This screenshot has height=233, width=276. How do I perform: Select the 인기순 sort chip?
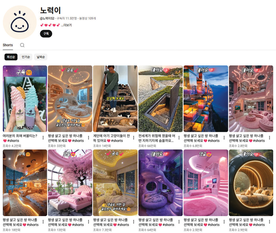click(26, 57)
